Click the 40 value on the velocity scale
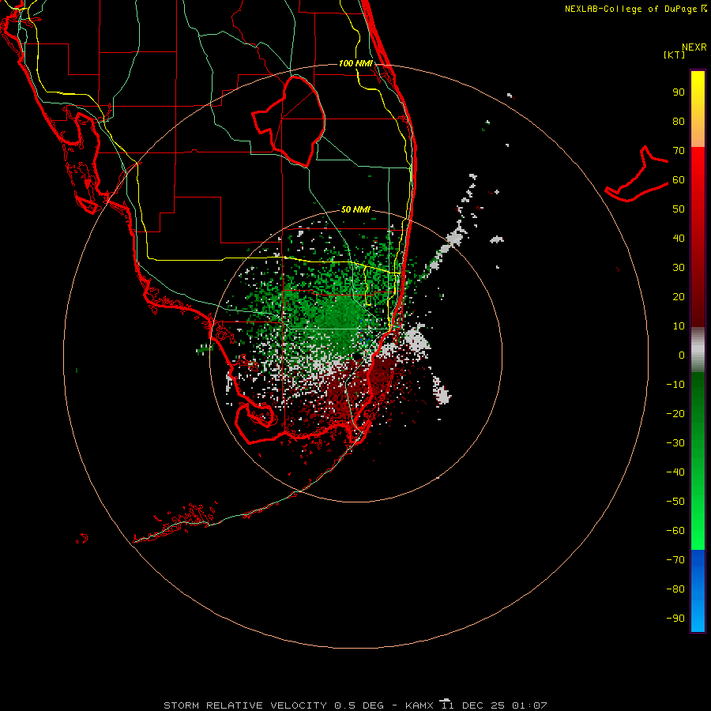The width and height of the screenshot is (711, 711). point(679,239)
